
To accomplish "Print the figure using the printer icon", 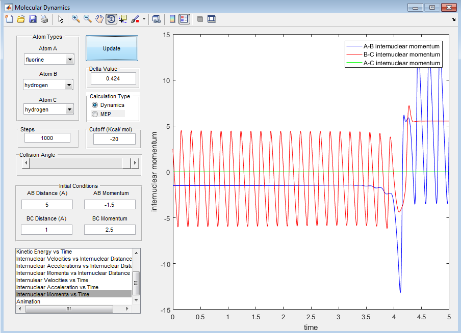I will click(44, 19).
